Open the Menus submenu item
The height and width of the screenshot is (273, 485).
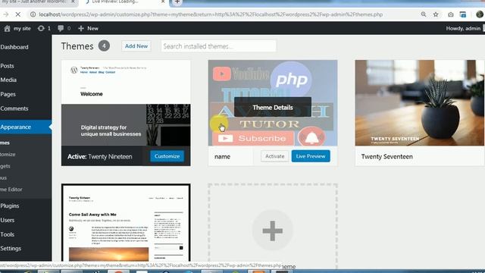pyautogui.click(x=3, y=177)
